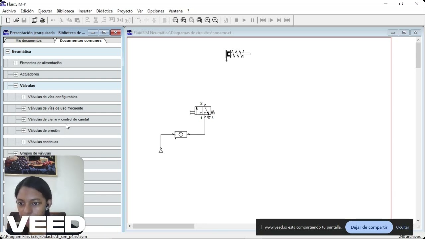Expand Válvulas de vías de uso frecuente
Viewport: 425px width, 239px height.
point(24,108)
